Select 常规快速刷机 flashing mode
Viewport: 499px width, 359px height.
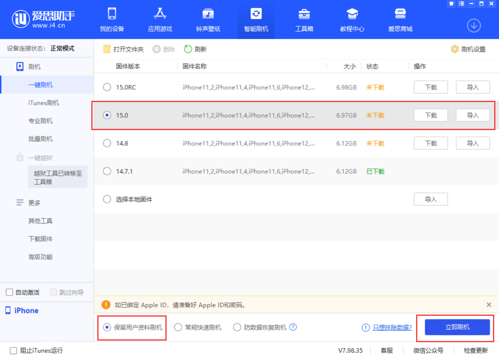178,327
